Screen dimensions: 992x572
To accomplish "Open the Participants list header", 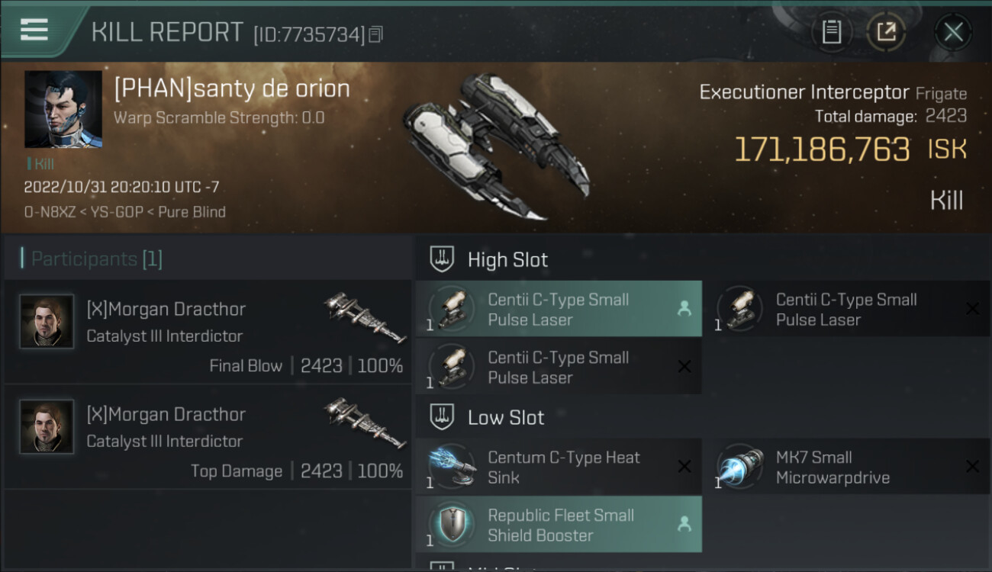I will (92, 259).
